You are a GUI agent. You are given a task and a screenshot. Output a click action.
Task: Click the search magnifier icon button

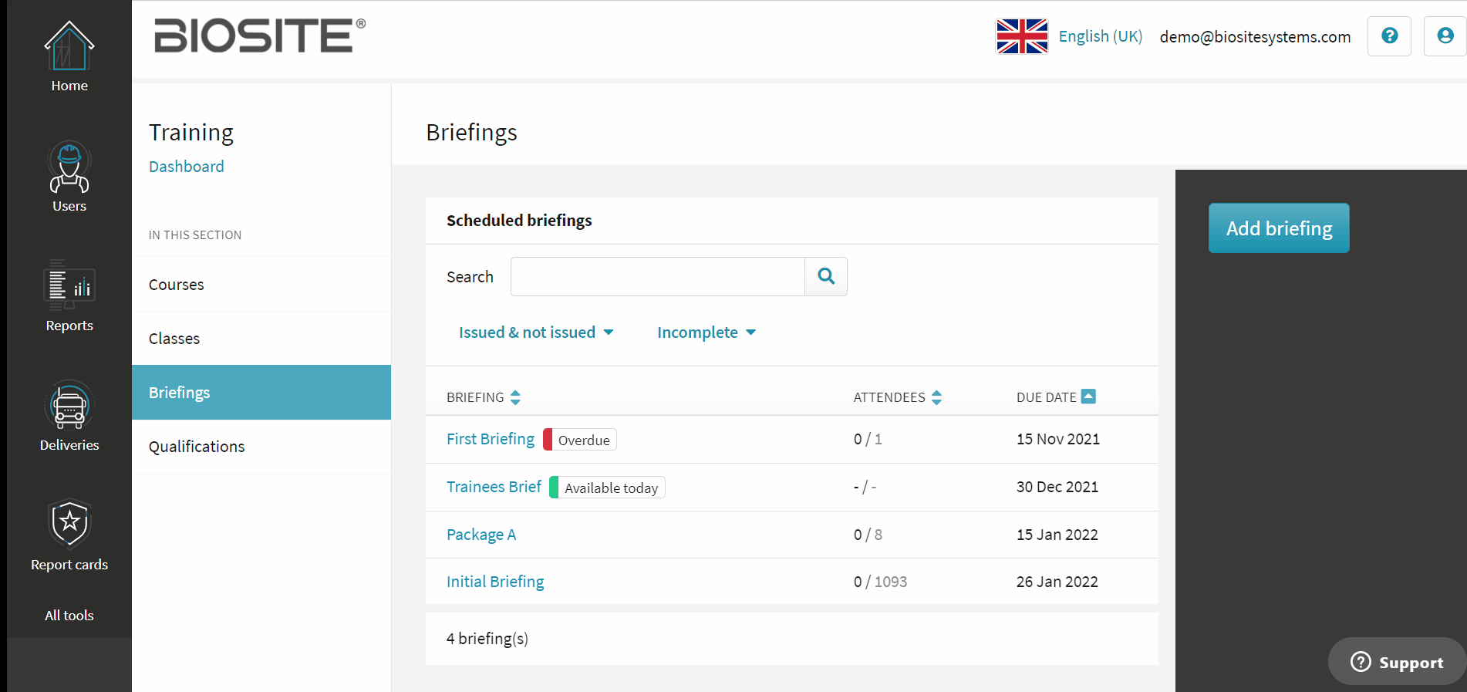826,276
